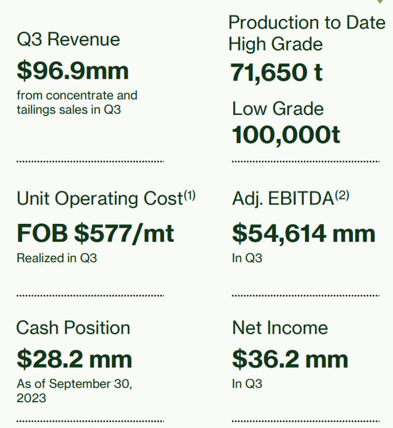Viewport: 393px width, 428px height.
Task: Select the $36.2 mm net income value
Action: pyautogui.click(x=290, y=359)
